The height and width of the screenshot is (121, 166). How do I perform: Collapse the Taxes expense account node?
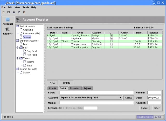click(17, 58)
